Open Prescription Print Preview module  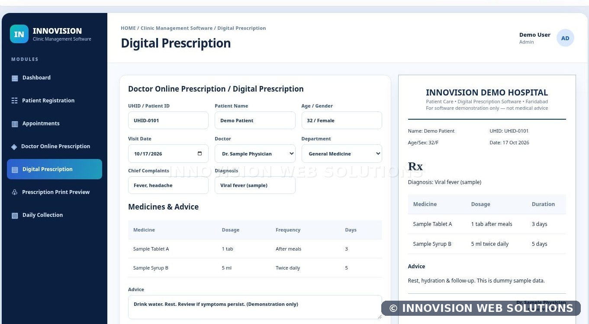click(x=55, y=192)
